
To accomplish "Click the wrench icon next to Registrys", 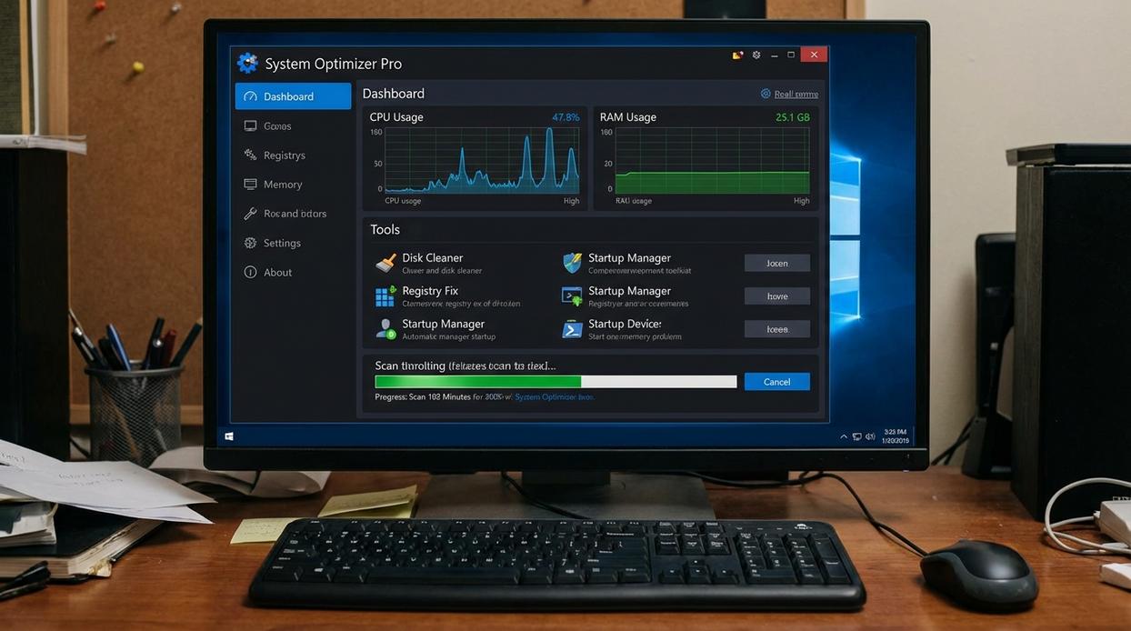I will point(249,155).
